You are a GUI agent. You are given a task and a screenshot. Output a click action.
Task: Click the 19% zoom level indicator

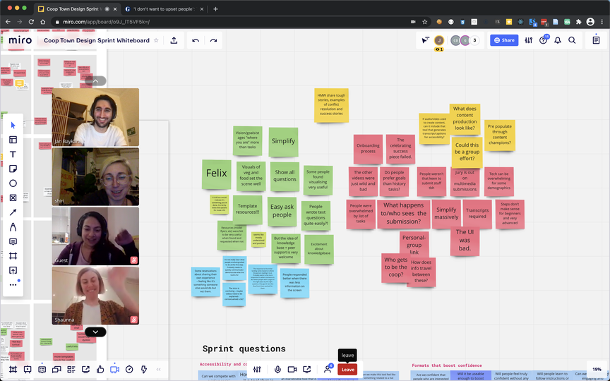pos(597,369)
